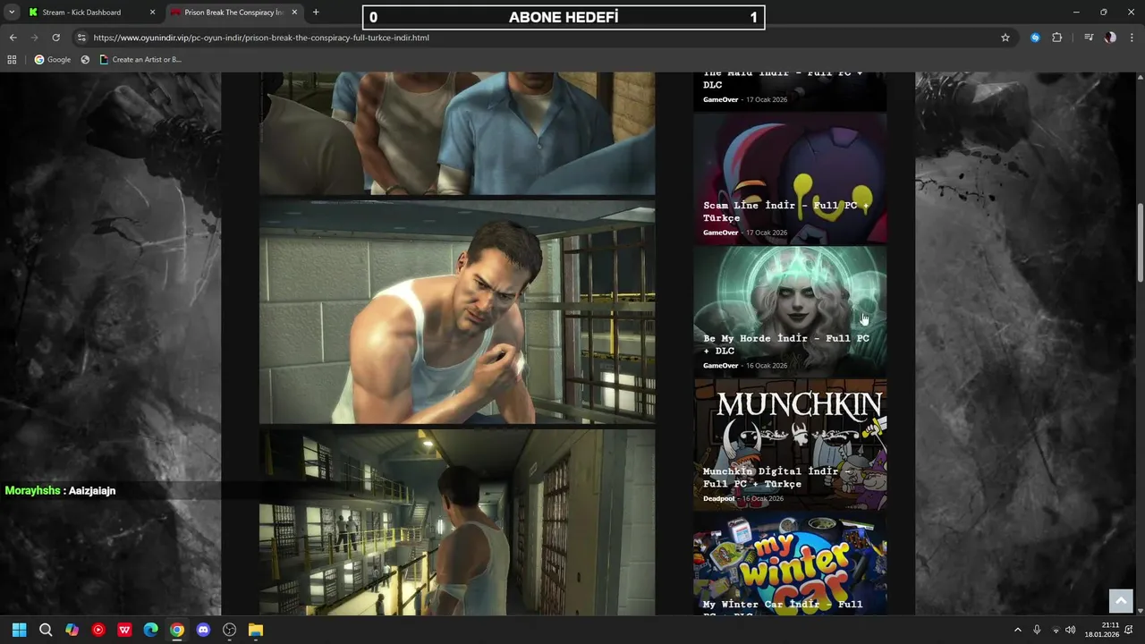The height and width of the screenshot is (644, 1145).
Task: Open the clock showing 21:11
Action: click(x=1102, y=630)
